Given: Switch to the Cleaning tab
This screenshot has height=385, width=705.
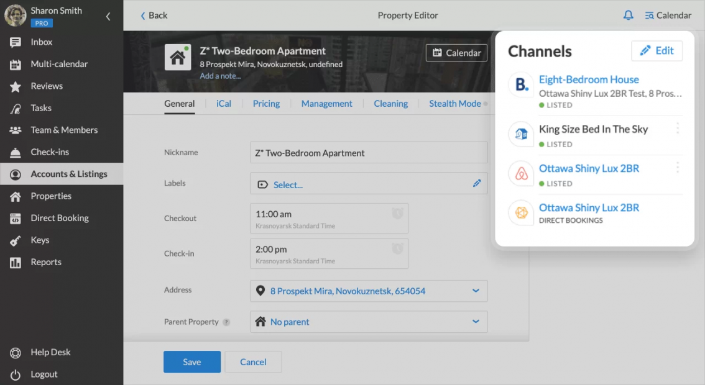Looking at the screenshot, I should coord(390,104).
